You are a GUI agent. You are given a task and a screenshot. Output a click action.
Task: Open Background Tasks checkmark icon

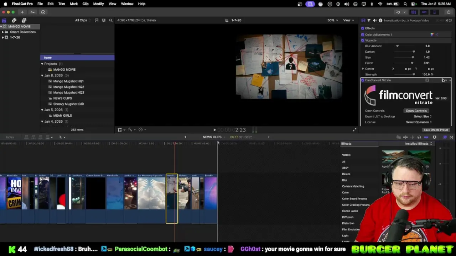pos(43,12)
